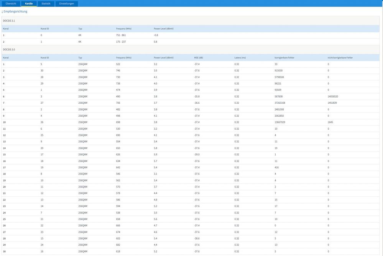Click the frequency 546 cell

(x=118, y=174)
